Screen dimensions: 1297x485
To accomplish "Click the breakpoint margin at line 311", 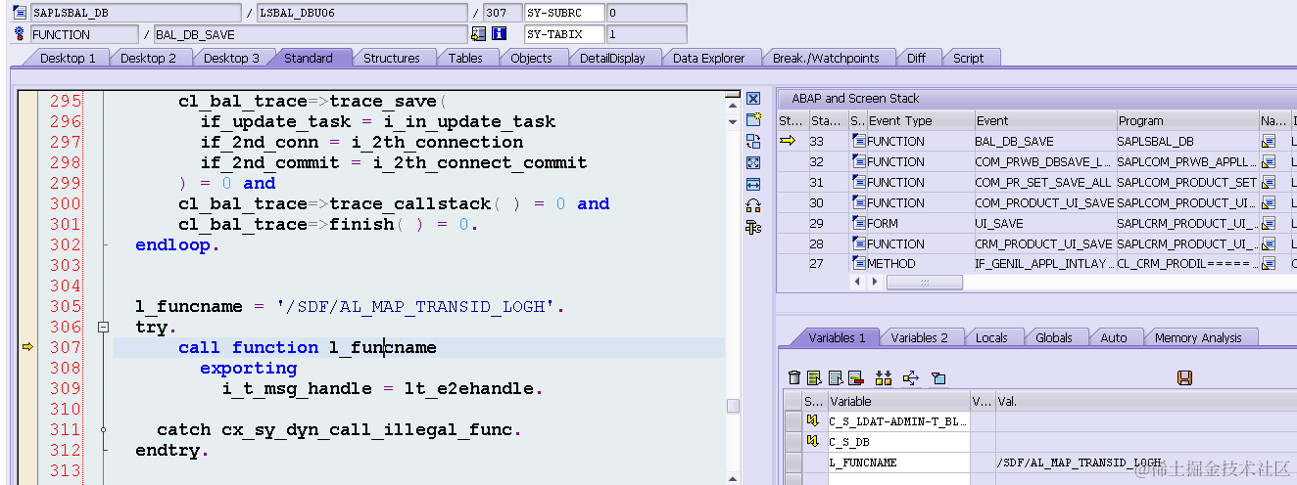I will tap(27, 429).
